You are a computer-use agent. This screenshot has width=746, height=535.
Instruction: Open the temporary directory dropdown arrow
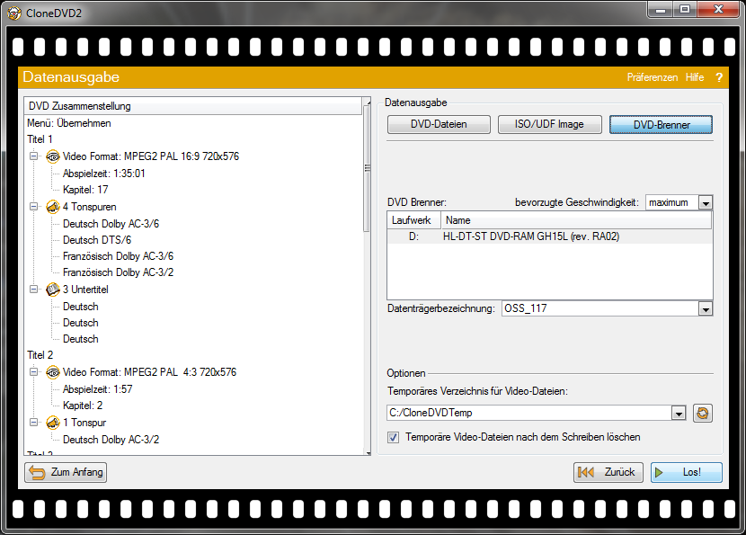tap(679, 413)
